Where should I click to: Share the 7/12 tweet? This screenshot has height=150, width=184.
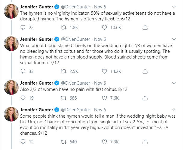point(145,71)
